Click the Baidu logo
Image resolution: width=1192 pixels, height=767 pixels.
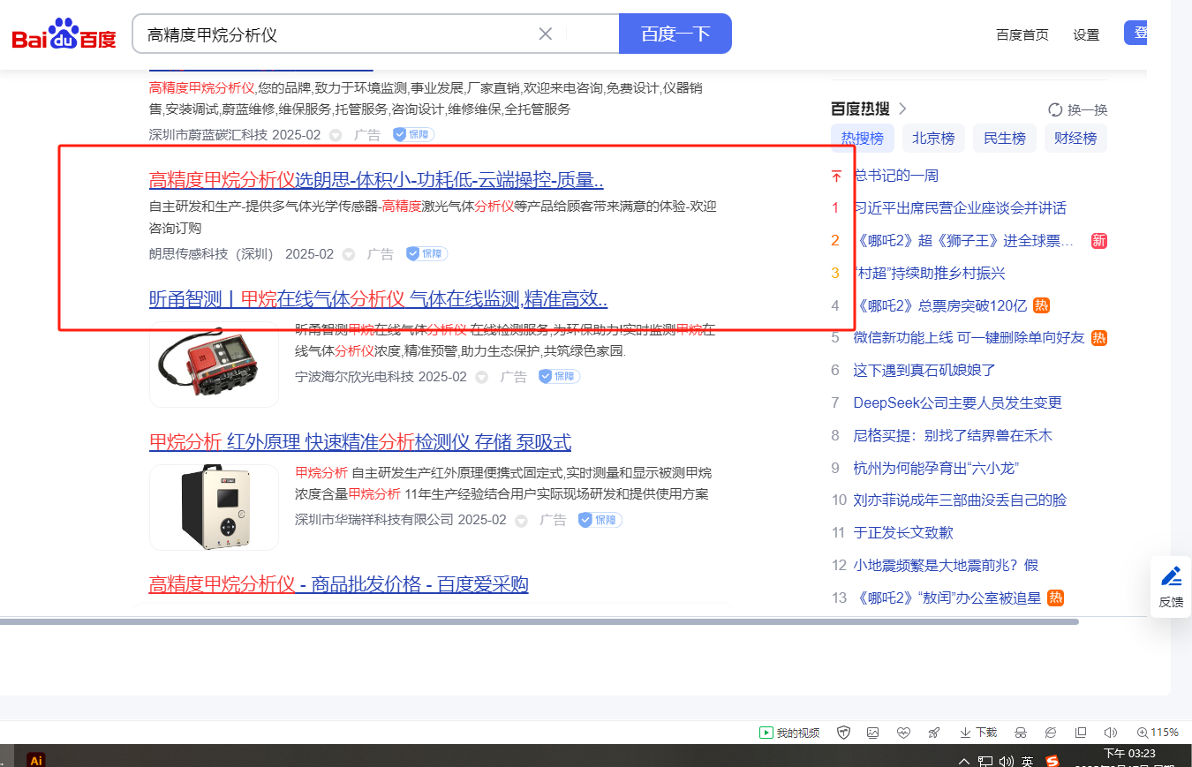pyautogui.click(x=64, y=34)
